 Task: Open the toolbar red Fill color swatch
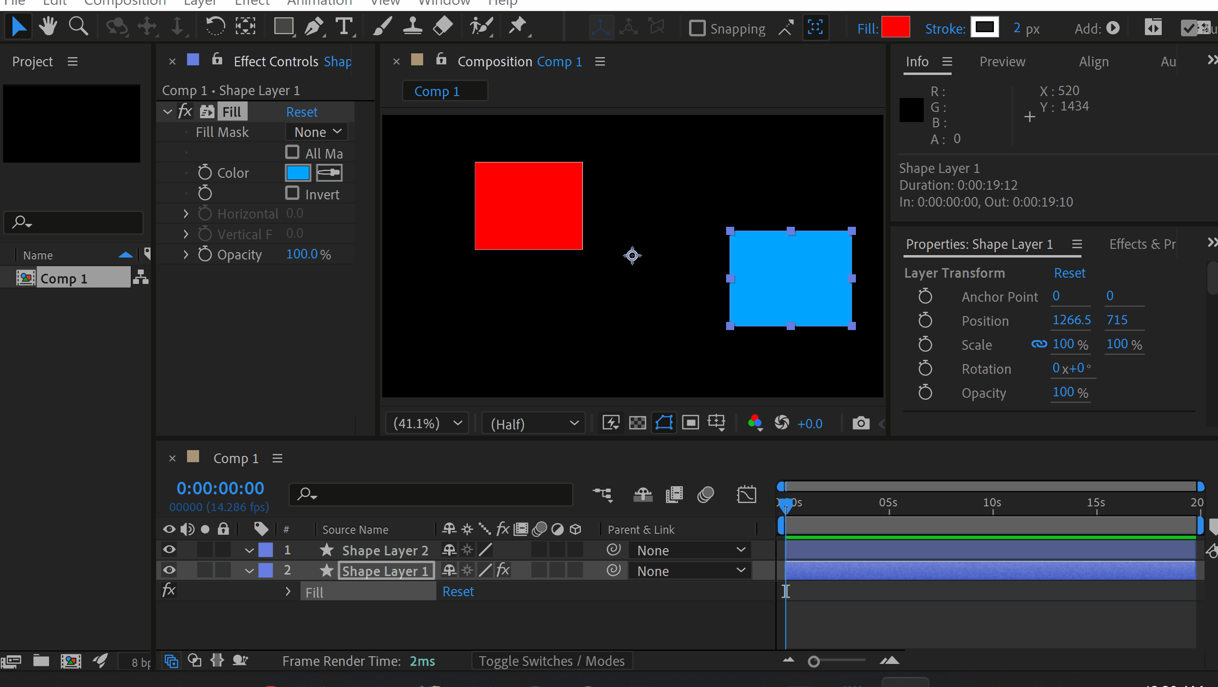coord(895,28)
